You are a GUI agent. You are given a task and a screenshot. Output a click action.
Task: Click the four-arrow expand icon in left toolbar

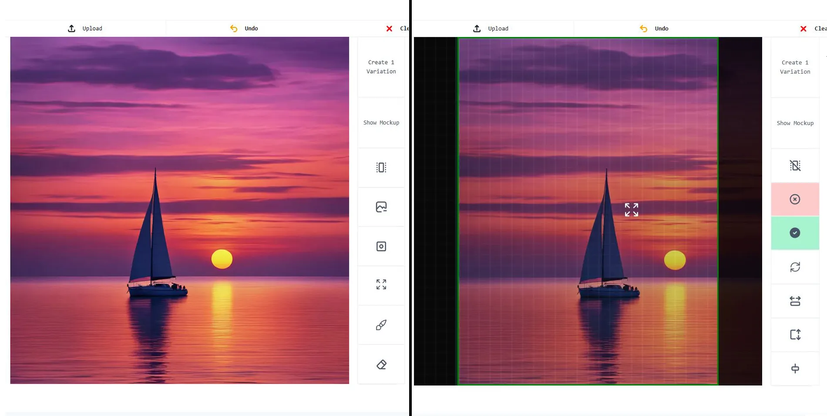(381, 284)
